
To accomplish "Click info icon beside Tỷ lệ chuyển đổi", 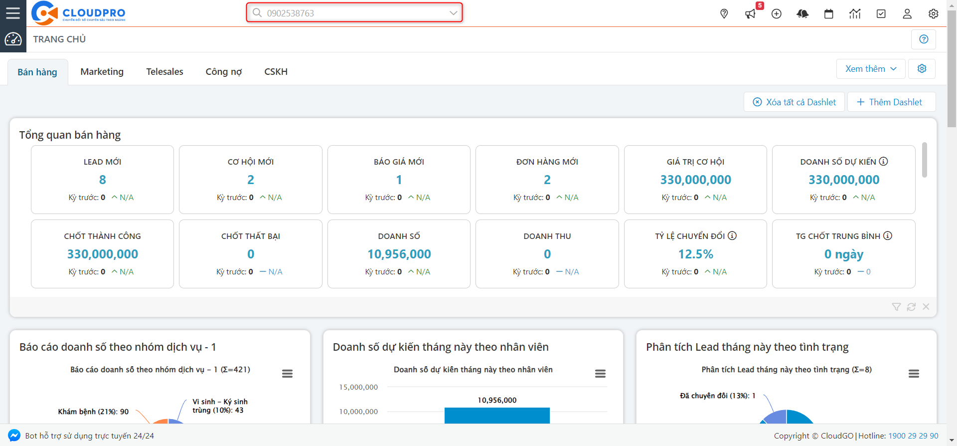I will [732, 235].
